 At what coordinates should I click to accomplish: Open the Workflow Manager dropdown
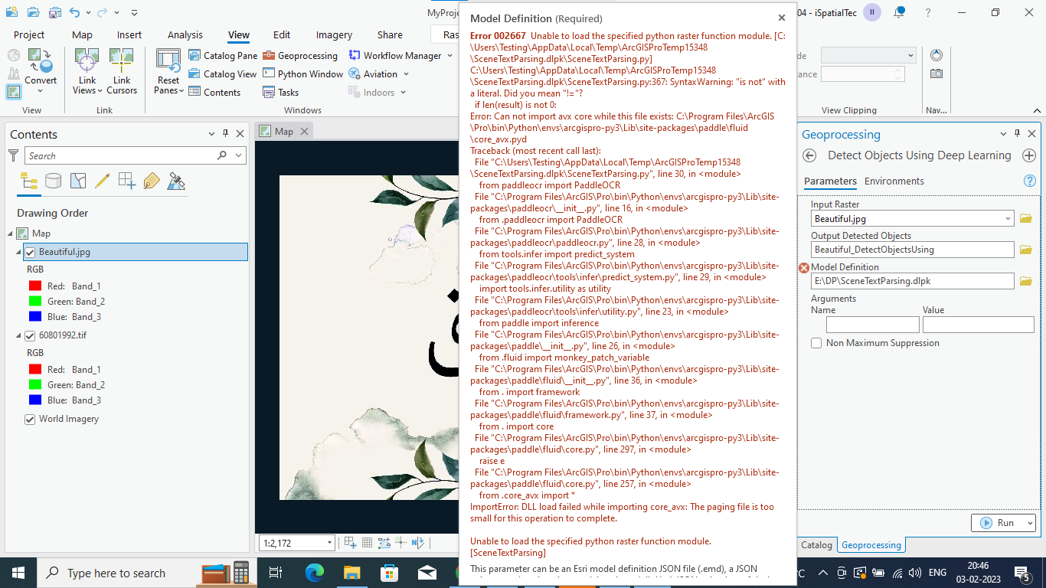pyautogui.click(x=448, y=56)
